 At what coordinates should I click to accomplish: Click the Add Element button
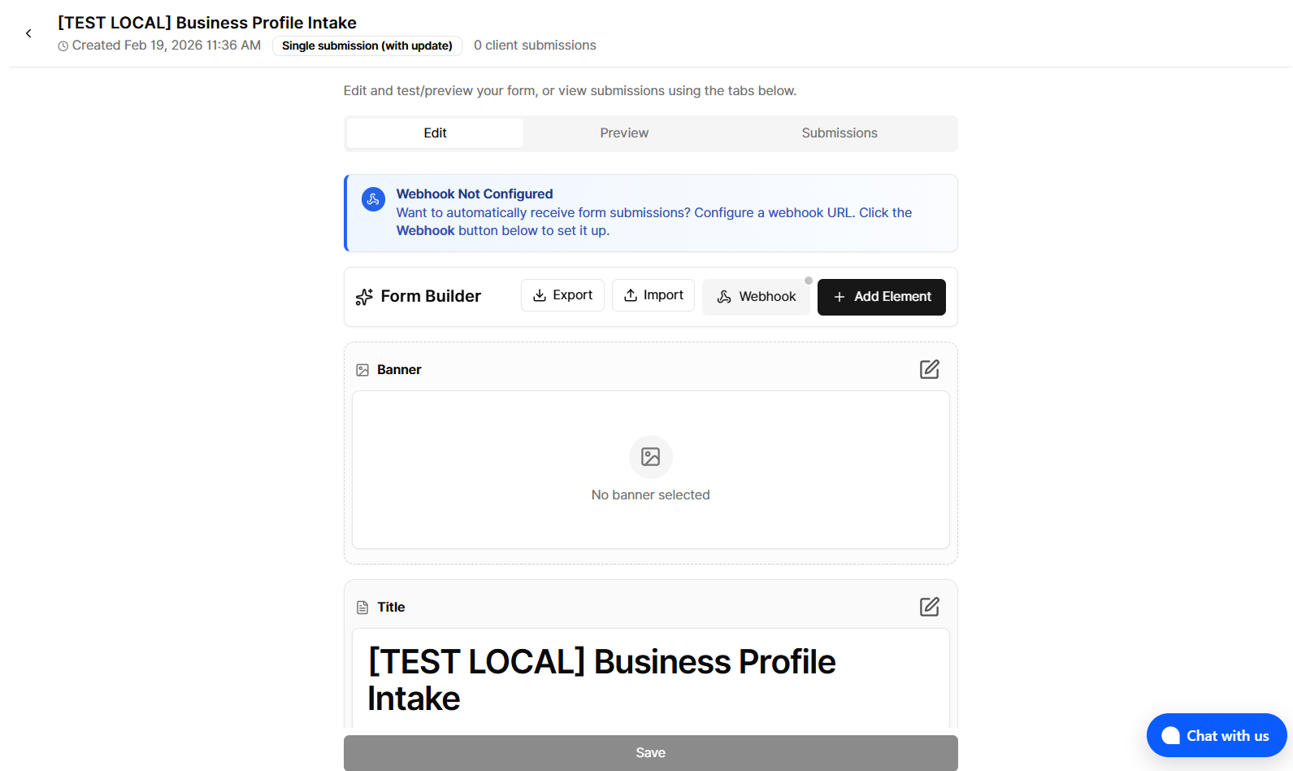[881, 297]
